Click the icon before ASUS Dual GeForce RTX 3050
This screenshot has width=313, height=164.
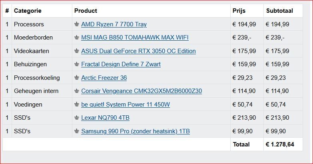pos(77,51)
